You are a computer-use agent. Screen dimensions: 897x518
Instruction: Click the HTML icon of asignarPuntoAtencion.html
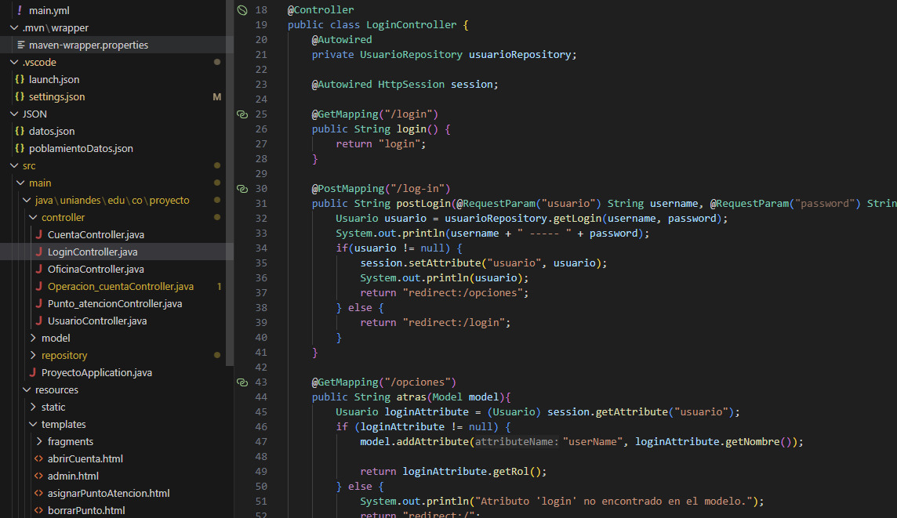pyautogui.click(x=39, y=493)
